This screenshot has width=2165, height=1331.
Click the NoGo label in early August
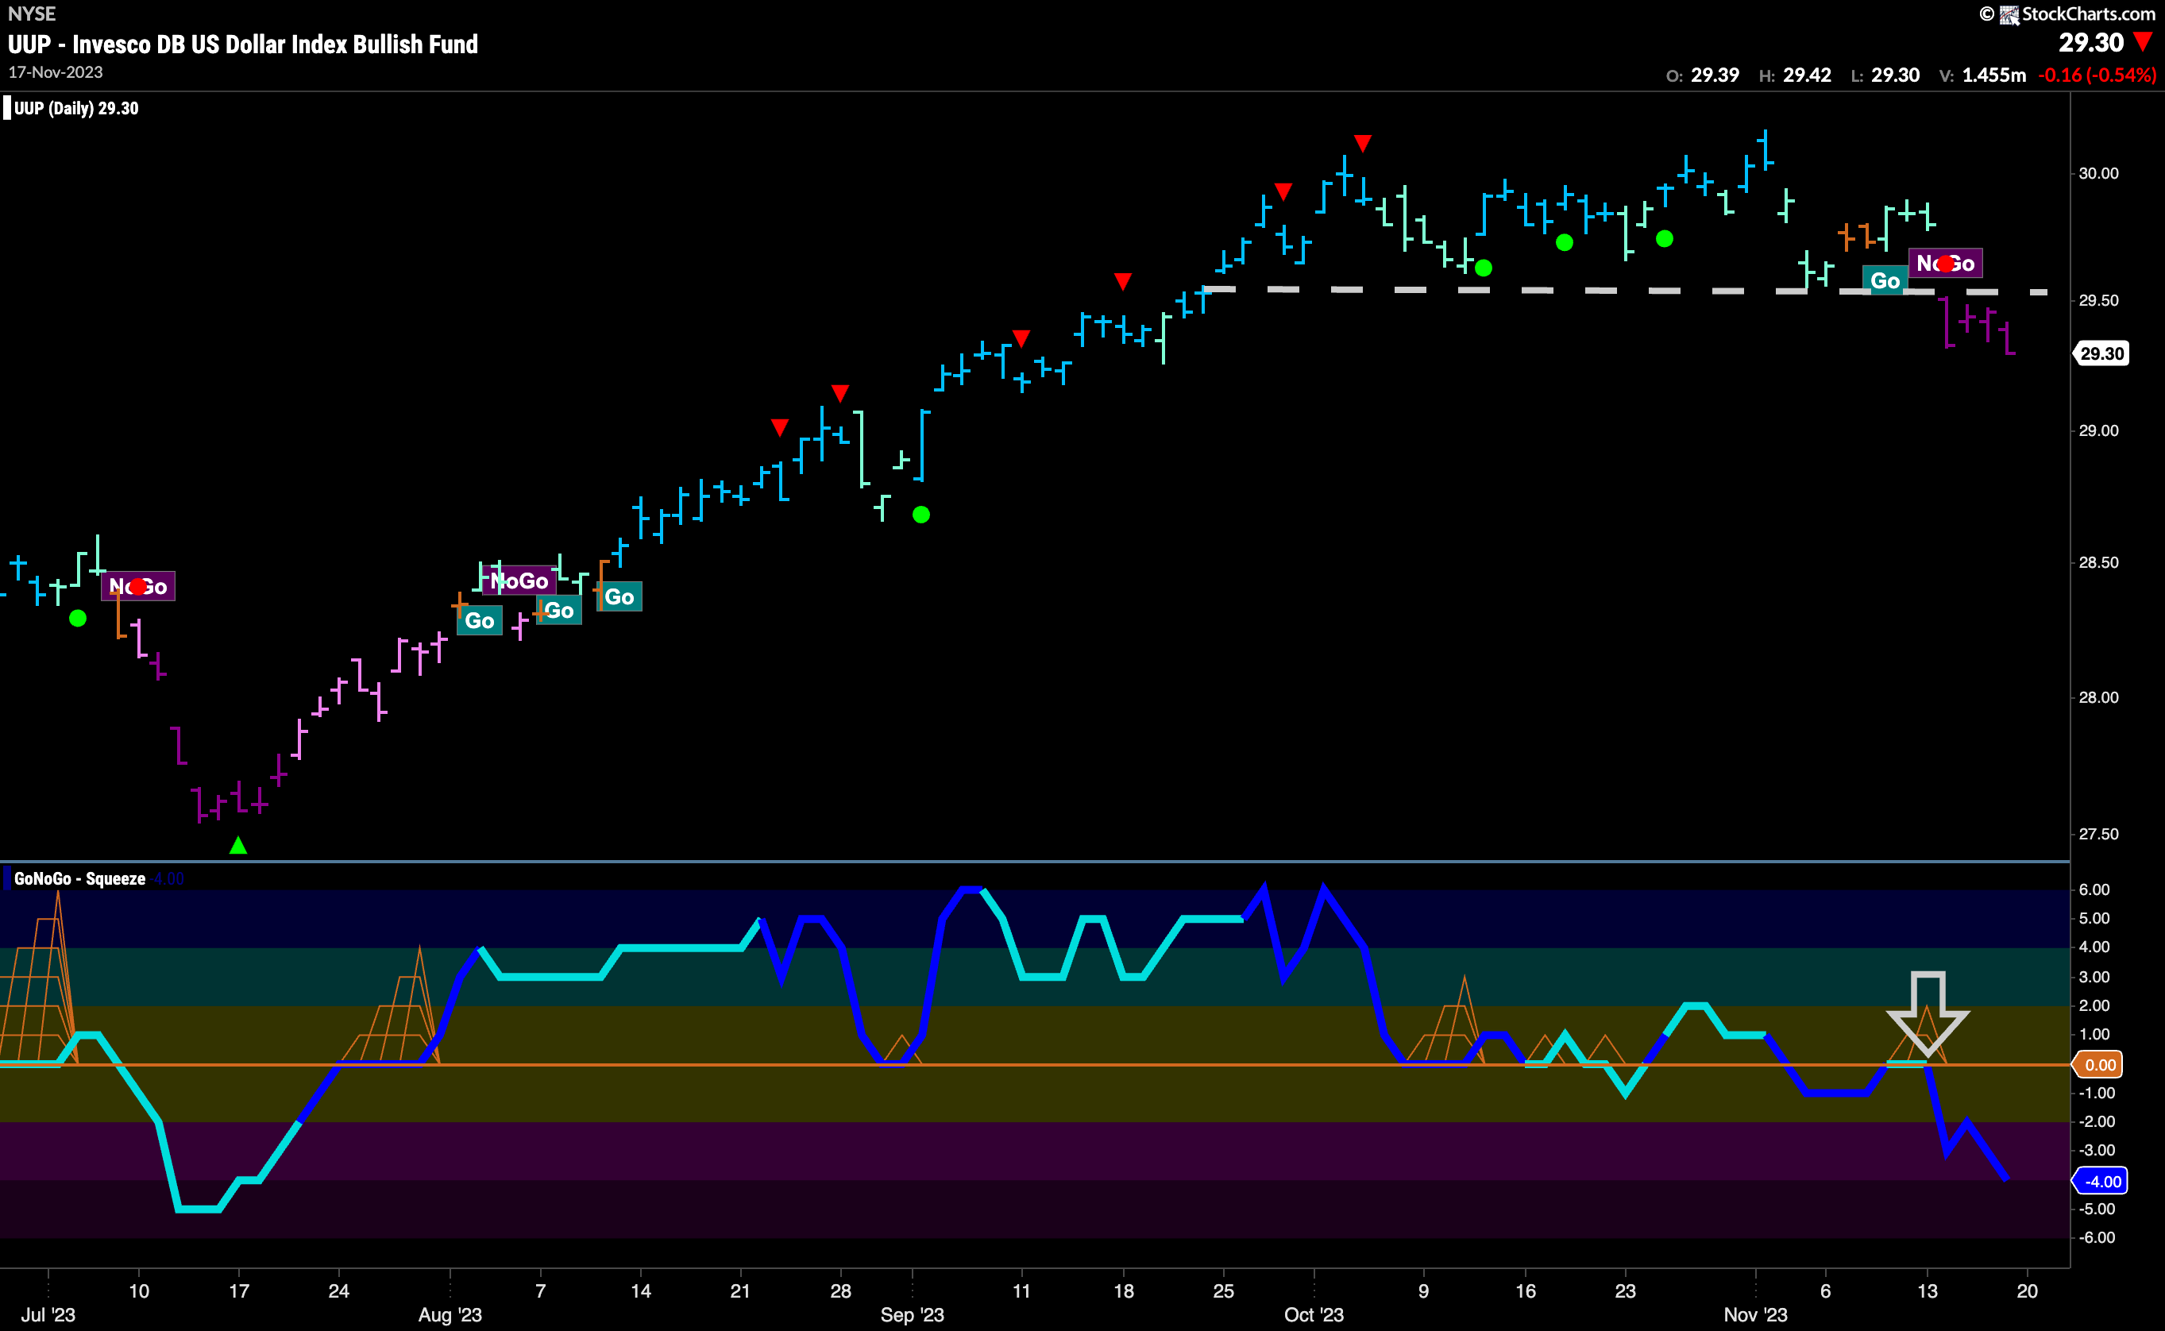pos(519,581)
